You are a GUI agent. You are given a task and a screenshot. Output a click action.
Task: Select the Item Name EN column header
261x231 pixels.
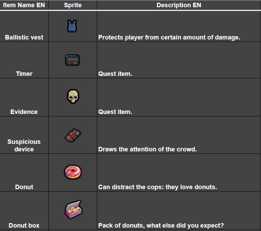point(24,5)
